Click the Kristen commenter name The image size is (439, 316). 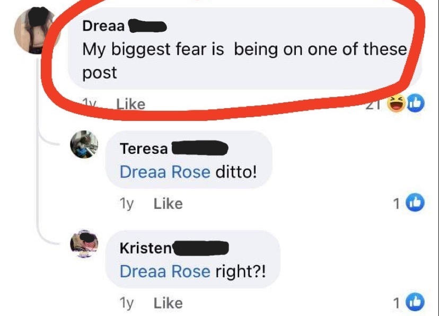(146, 248)
